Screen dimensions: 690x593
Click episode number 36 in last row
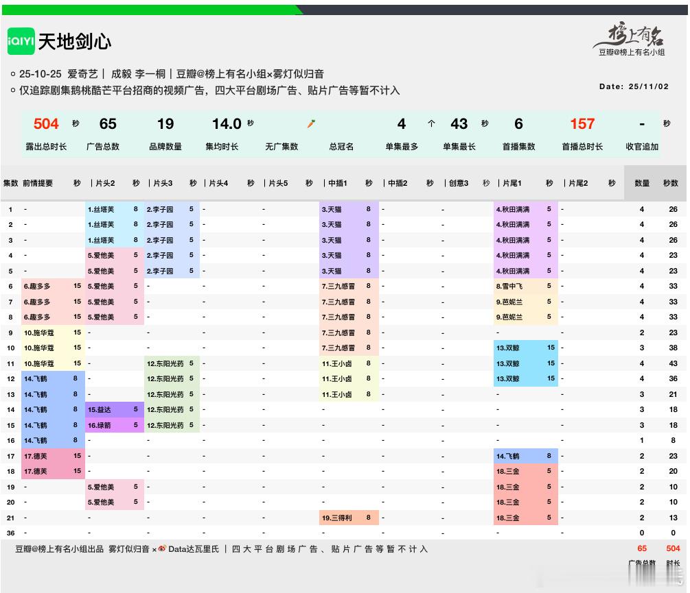pos(10,533)
